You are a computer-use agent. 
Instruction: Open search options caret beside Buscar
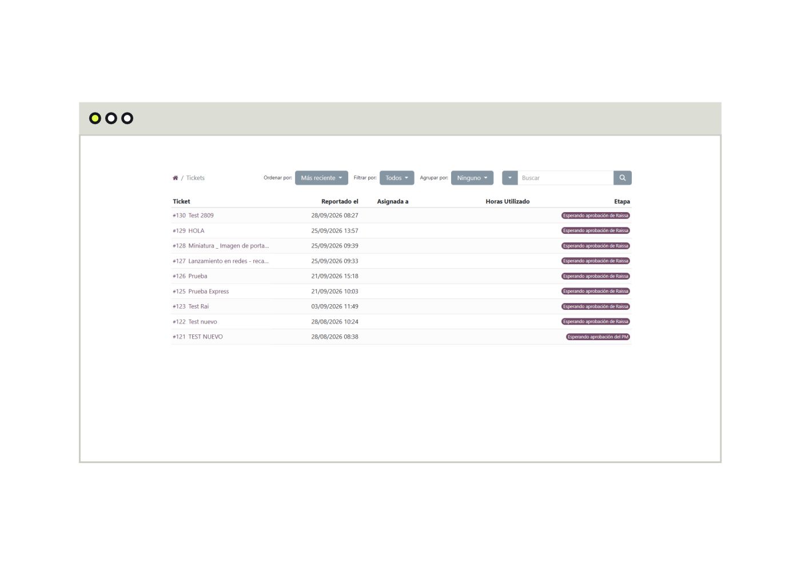[510, 178]
